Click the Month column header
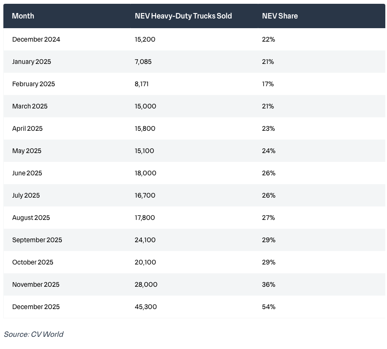 click(x=23, y=16)
